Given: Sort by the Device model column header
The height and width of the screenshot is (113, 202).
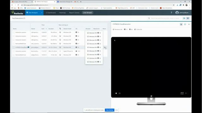Looking at the screenshot, I should [x=67, y=29].
